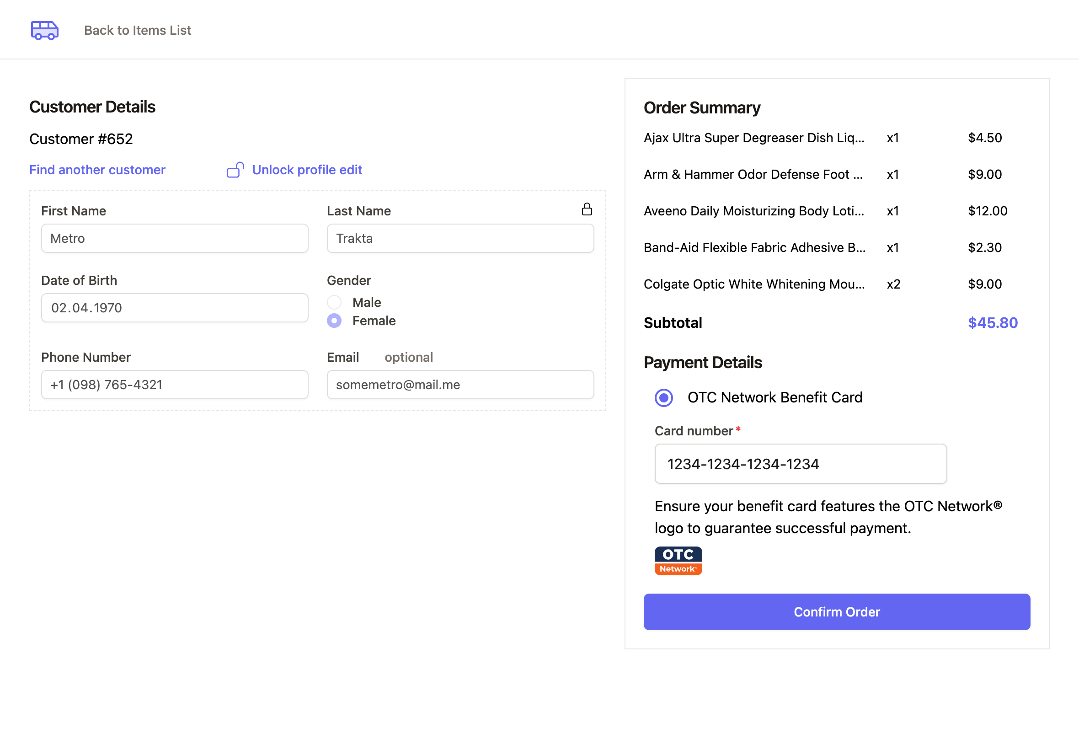Click the lock icon near Last Name
This screenshot has height=750, width=1079.
click(x=587, y=209)
